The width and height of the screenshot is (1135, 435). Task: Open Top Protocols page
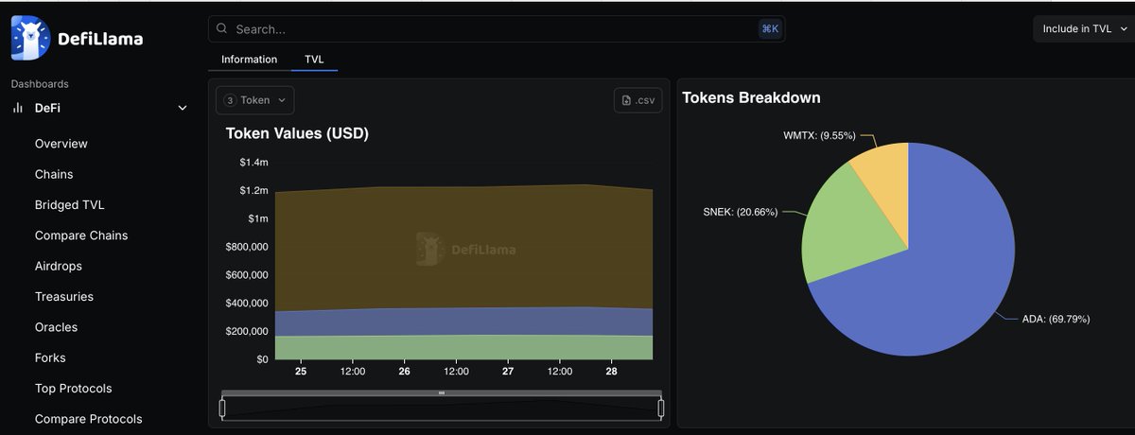(74, 389)
